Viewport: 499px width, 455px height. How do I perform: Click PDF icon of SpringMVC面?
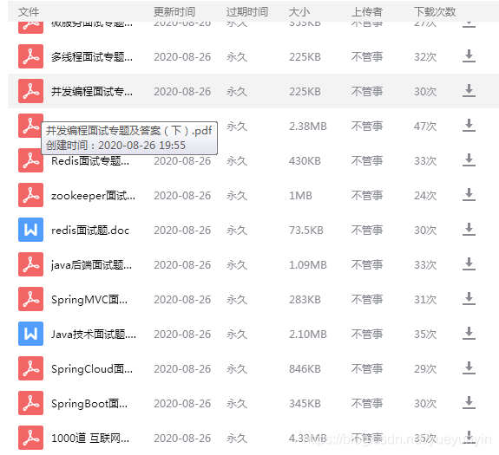click(x=30, y=299)
